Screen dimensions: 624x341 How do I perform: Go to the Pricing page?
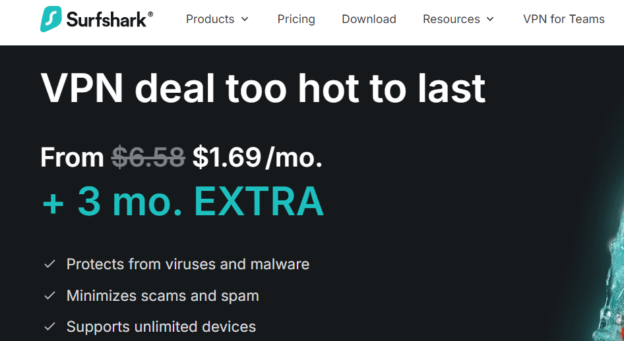296,19
